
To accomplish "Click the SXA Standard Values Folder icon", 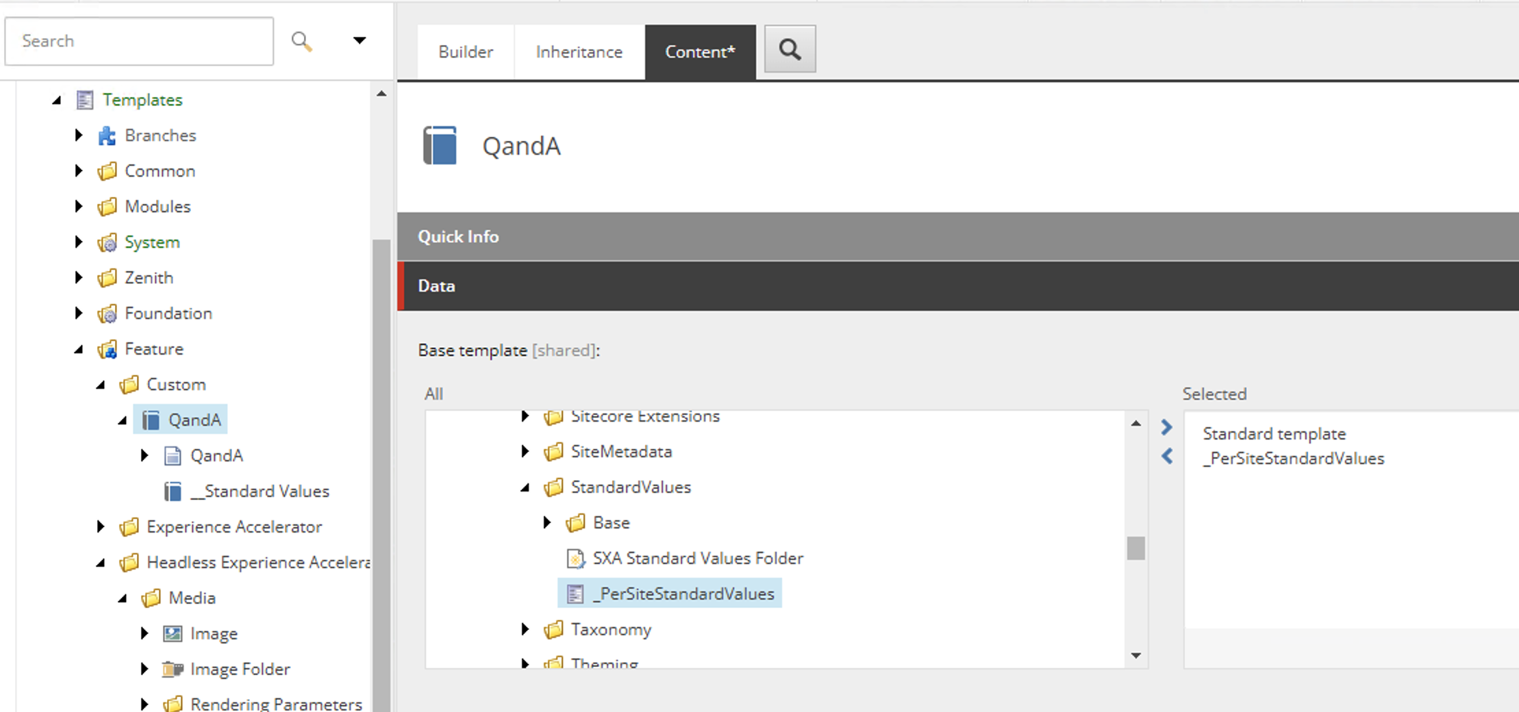I will tap(575, 559).
